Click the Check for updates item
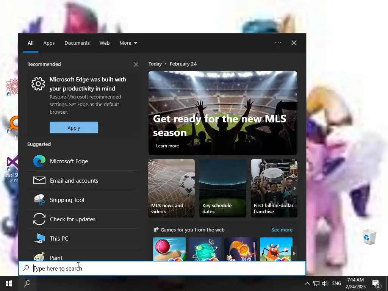Viewport: 388px width, 291px height. click(x=83, y=219)
